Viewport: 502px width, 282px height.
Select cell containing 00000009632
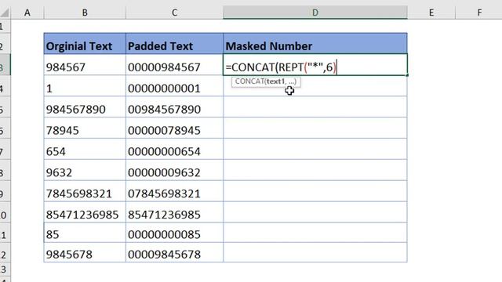pyautogui.click(x=174, y=170)
